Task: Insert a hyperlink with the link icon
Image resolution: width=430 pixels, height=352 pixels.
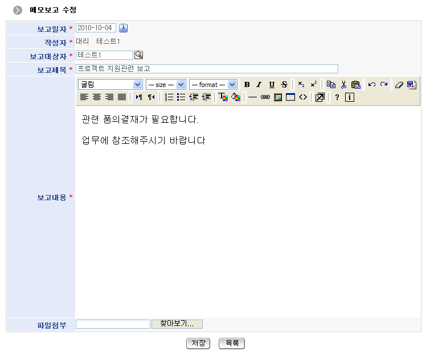Action: pyautogui.click(x=265, y=97)
